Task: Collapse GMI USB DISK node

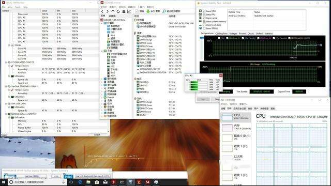Action: click(6, 104)
